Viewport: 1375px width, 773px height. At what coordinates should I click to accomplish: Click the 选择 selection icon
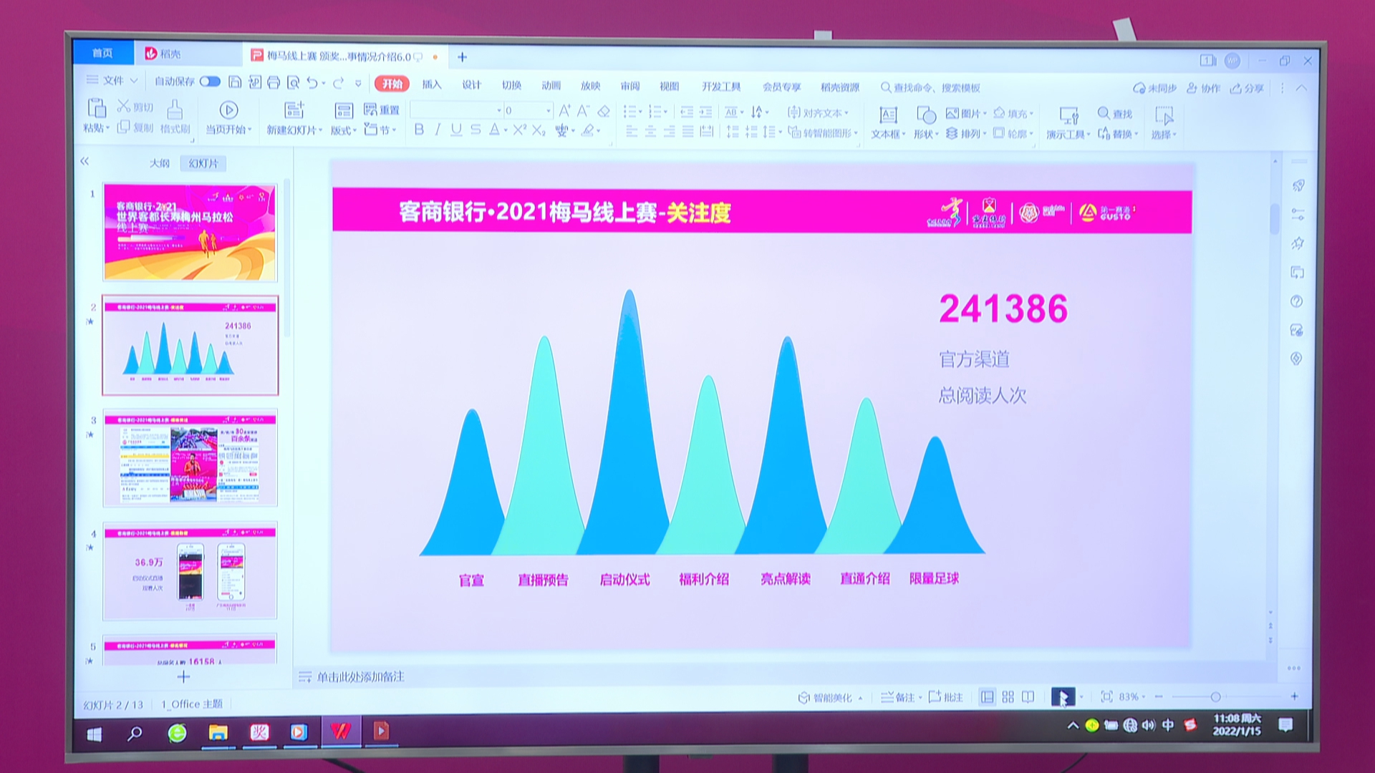click(1164, 116)
